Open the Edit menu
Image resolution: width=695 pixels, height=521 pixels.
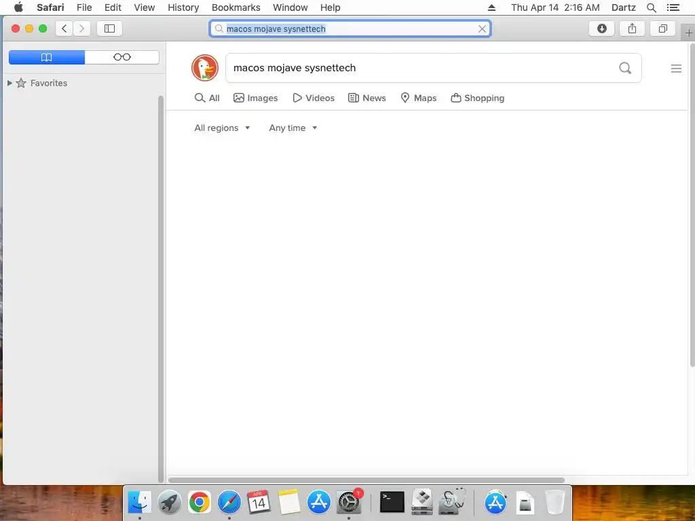point(113,7)
